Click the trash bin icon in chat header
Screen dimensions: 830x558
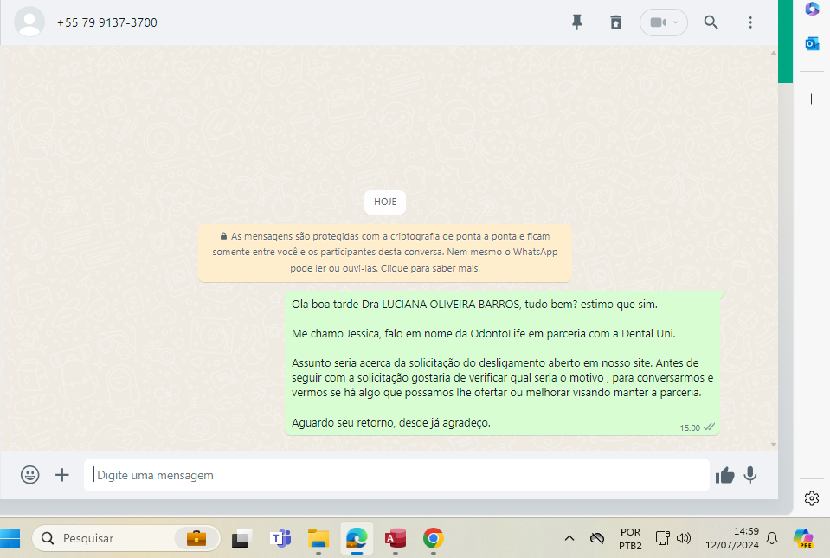(616, 22)
